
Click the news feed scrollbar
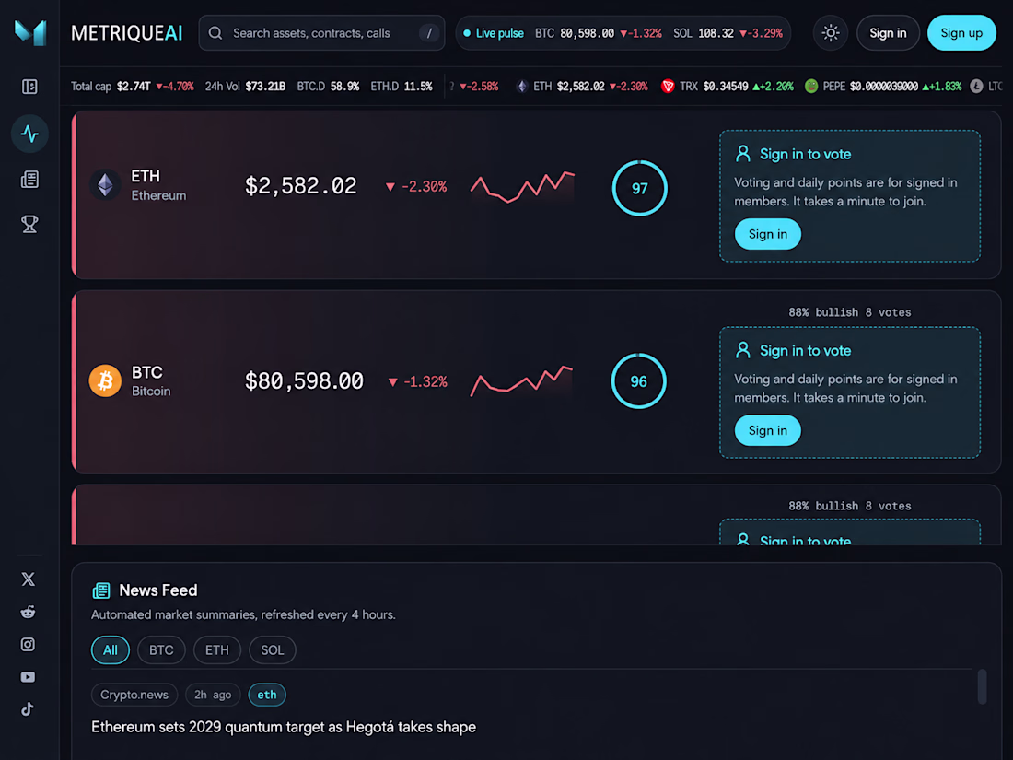pos(982,686)
